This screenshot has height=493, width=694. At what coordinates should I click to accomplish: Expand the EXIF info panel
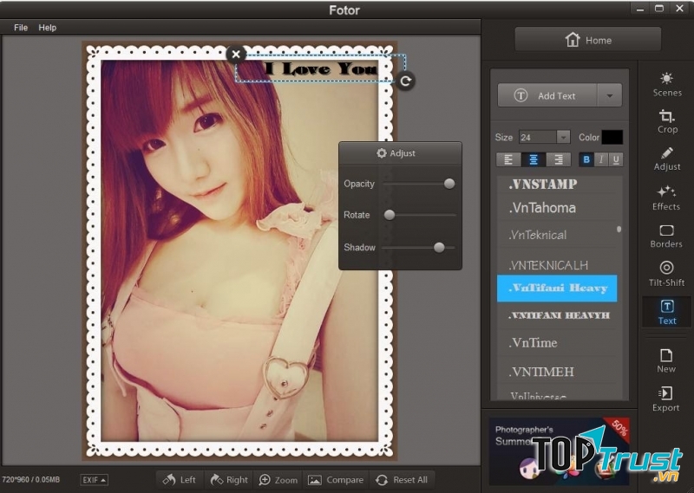coord(94,479)
